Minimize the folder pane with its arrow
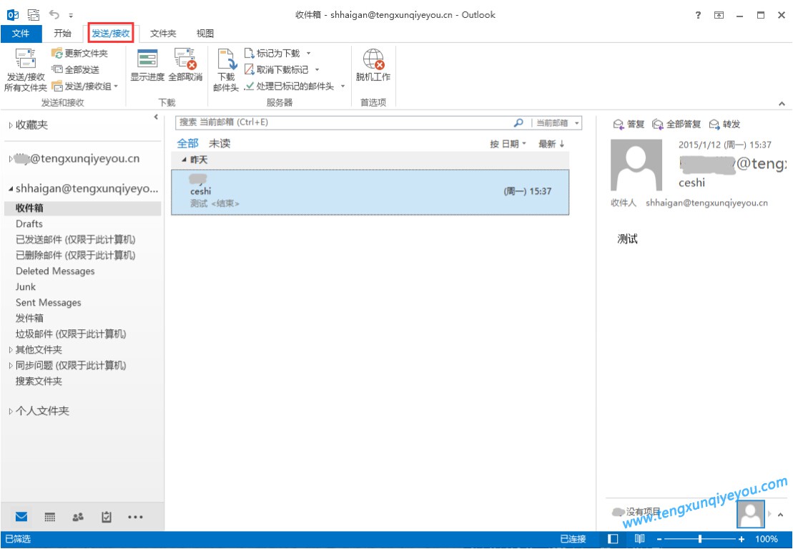Screen dimensions: 793x549 (x=156, y=117)
